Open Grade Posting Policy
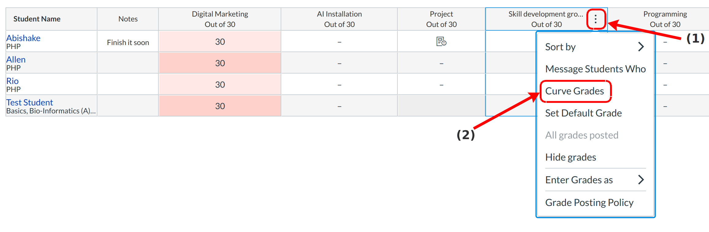Viewport: 709px width, 232px height. [589, 203]
